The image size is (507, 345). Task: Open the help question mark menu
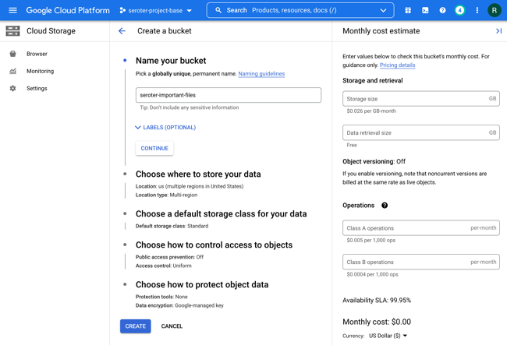point(442,10)
